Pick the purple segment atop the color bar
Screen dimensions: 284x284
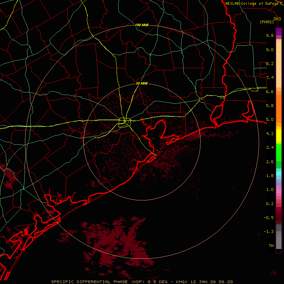click(279, 32)
